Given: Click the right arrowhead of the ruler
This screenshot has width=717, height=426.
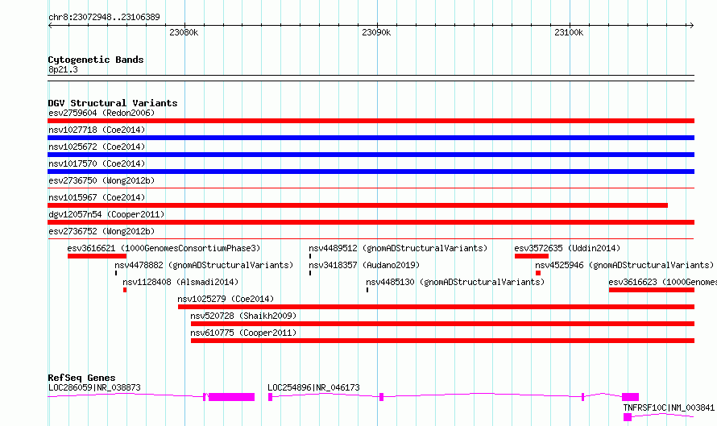Looking at the screenshot, I should tap(691, 25).
